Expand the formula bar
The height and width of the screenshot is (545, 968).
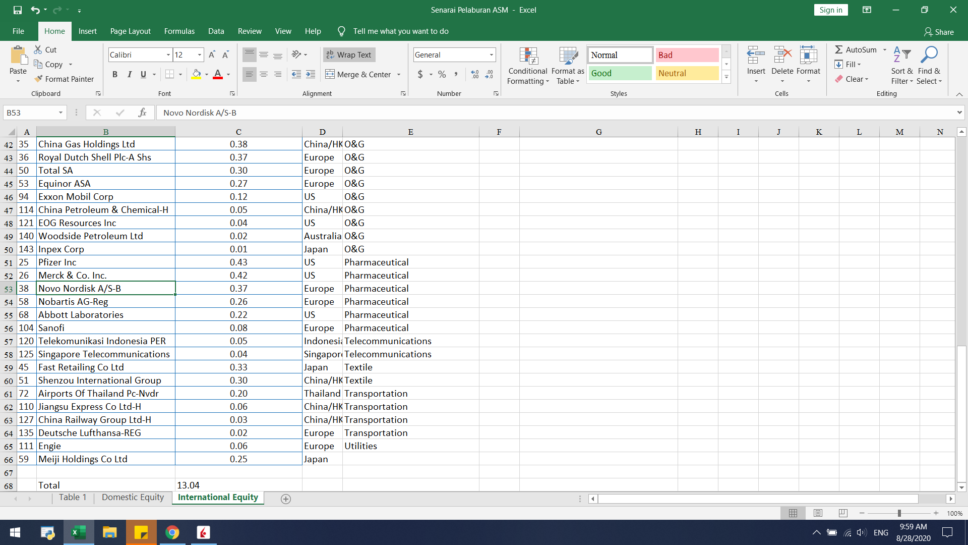tap(959, 113)
